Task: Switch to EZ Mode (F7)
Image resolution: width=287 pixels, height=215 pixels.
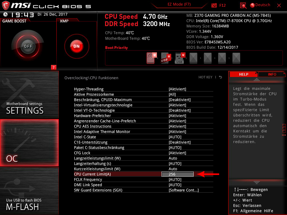Action: (179, 4)
